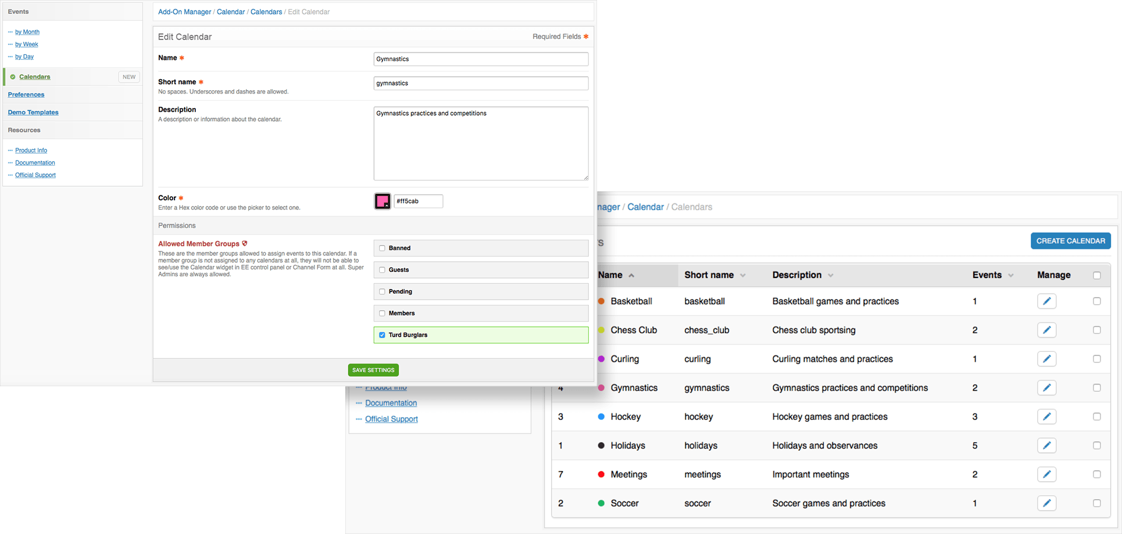This screenshot has height=534, width=1122.
Task: Click the black dot beside Holidays
Action: point(601,446)
